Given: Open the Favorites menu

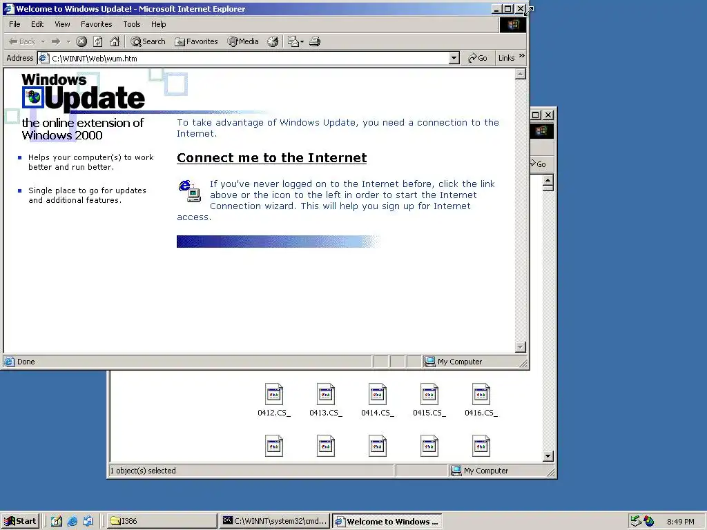Looking at the screenshot, I should pyautogui.click(x=97, y=24).
